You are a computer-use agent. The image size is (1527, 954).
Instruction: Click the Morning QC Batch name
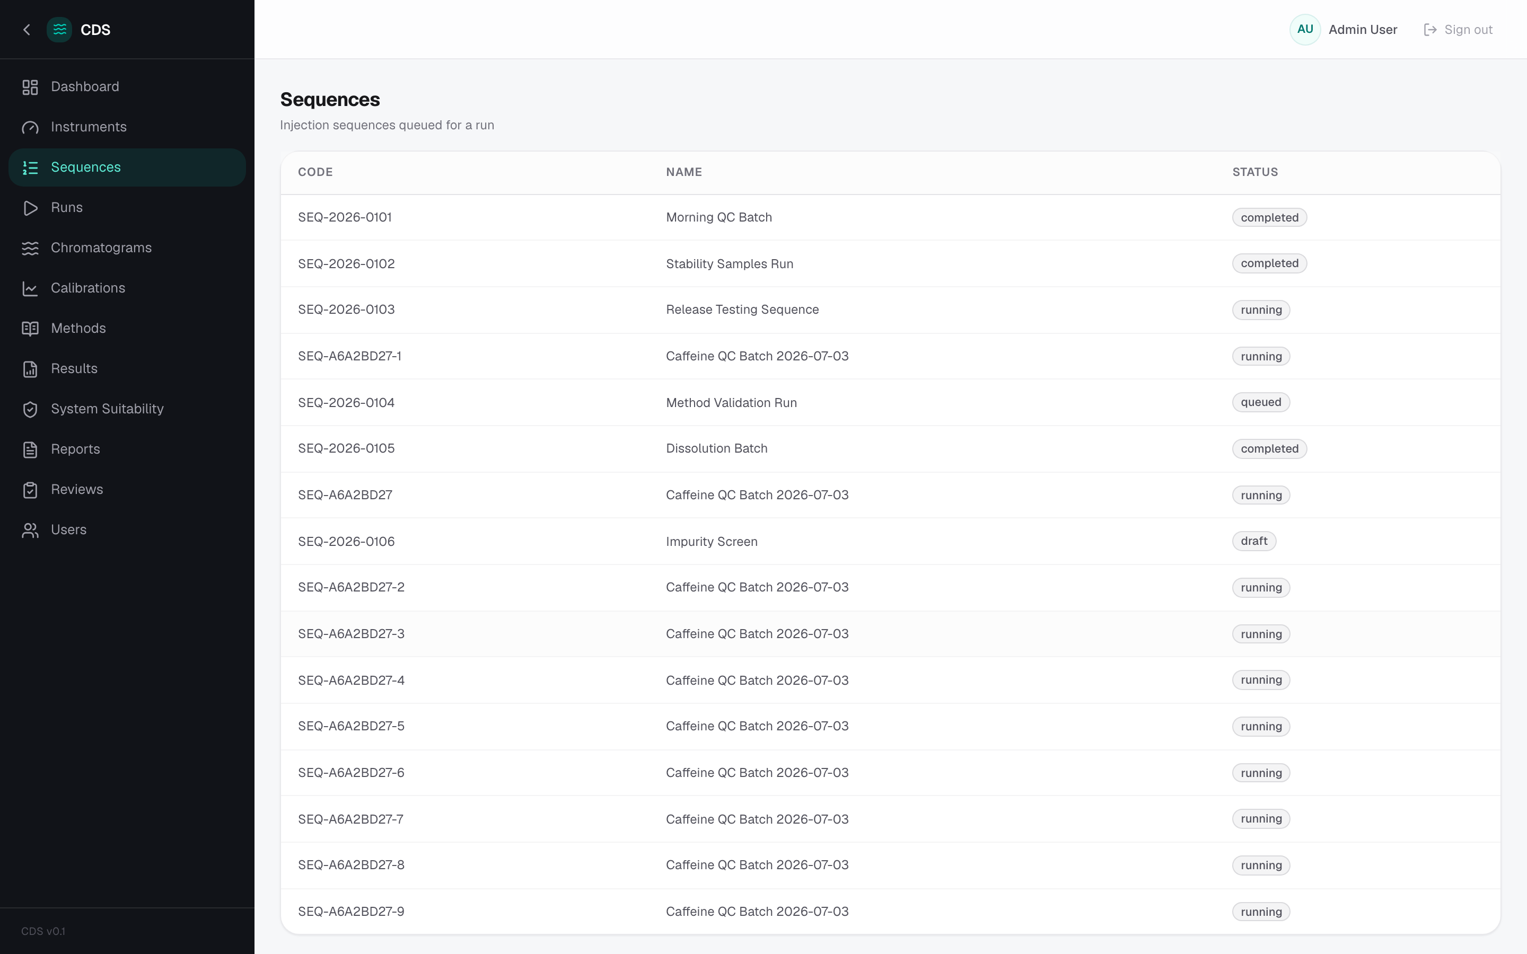tap(719, 218)
